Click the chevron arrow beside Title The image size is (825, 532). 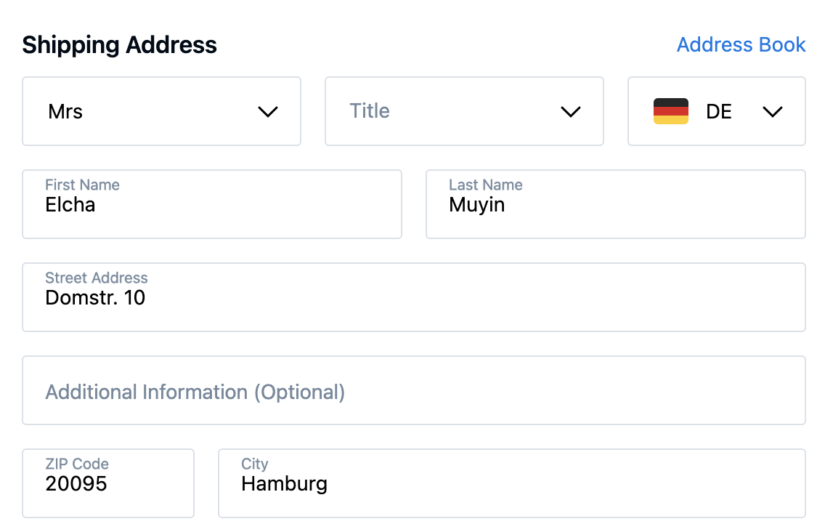coord(571,112)
